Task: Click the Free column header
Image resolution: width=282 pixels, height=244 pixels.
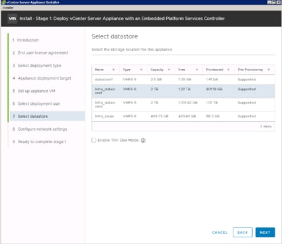Action: pyautogui.click(x=181, y=70)
